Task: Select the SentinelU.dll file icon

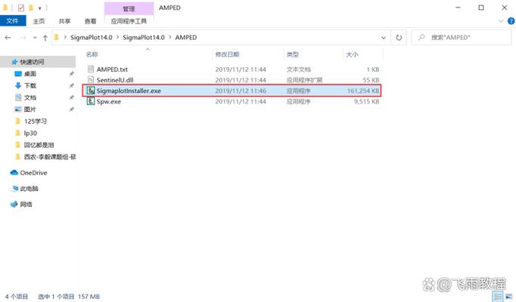Action: coord(90,80)
